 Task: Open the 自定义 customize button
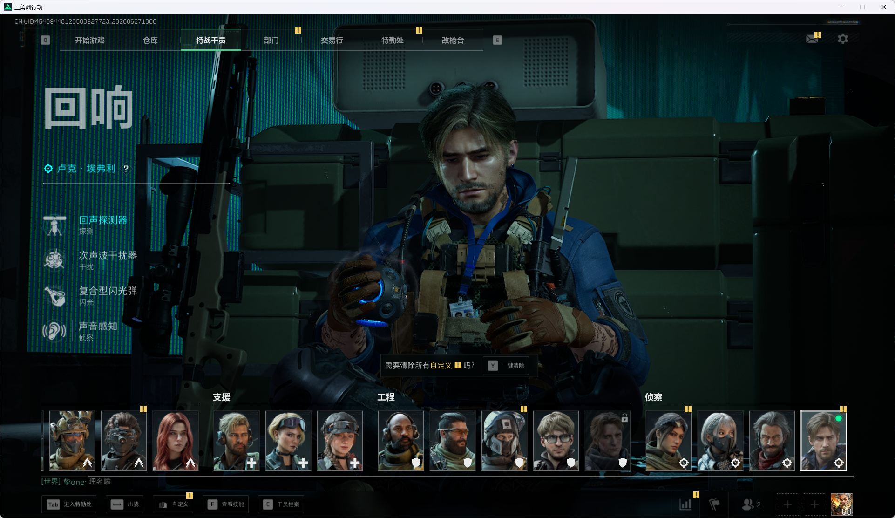point(174,504)
